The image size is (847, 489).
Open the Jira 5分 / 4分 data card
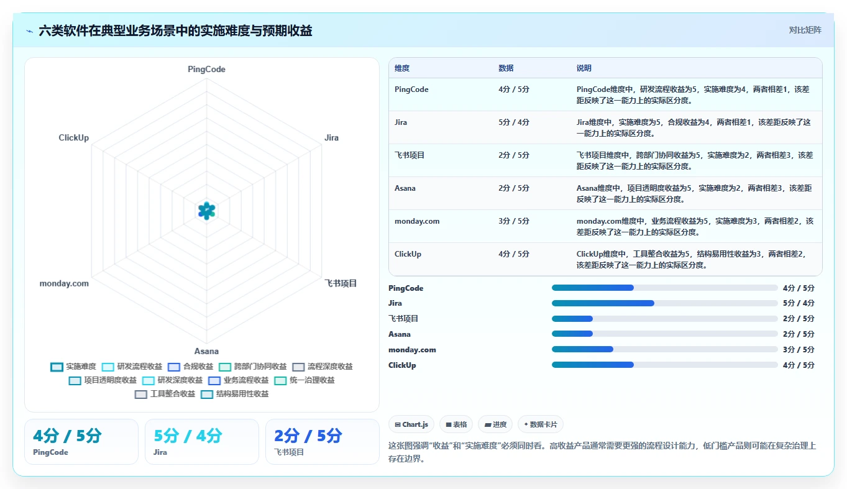click(x=202, y=442)
